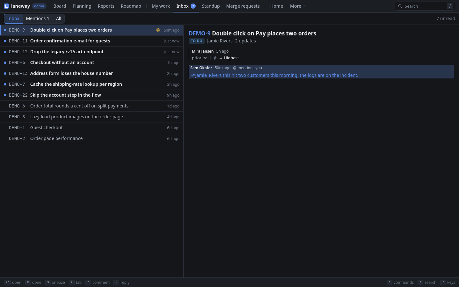Screen dimensions: 459x287
Task: Click the @ mention icon on DEMO-9 row
Action: pos(158,30)
